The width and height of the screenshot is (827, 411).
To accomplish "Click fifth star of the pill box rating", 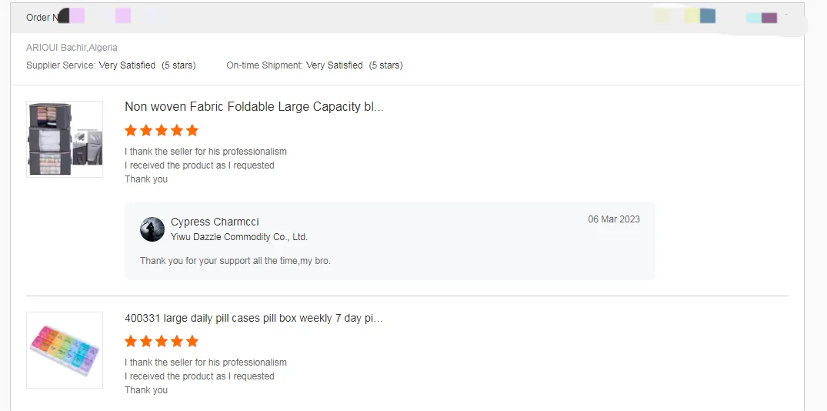I will [x=192, y=341].
